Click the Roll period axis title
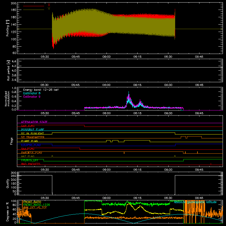 (x=8, y=70)
